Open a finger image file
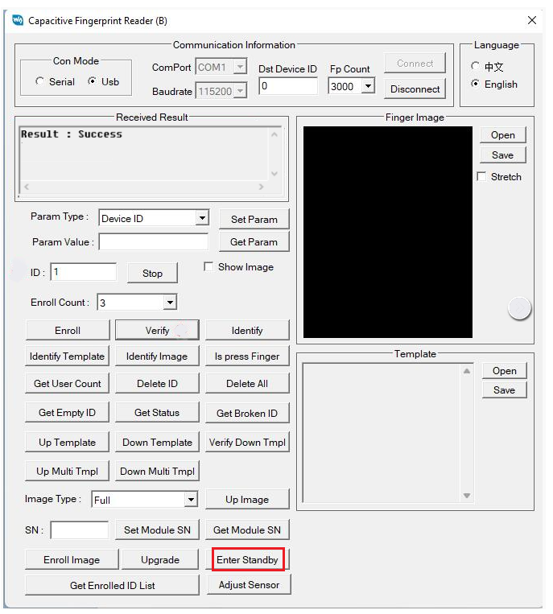This screenshot has height=614, width=553. 503,135
